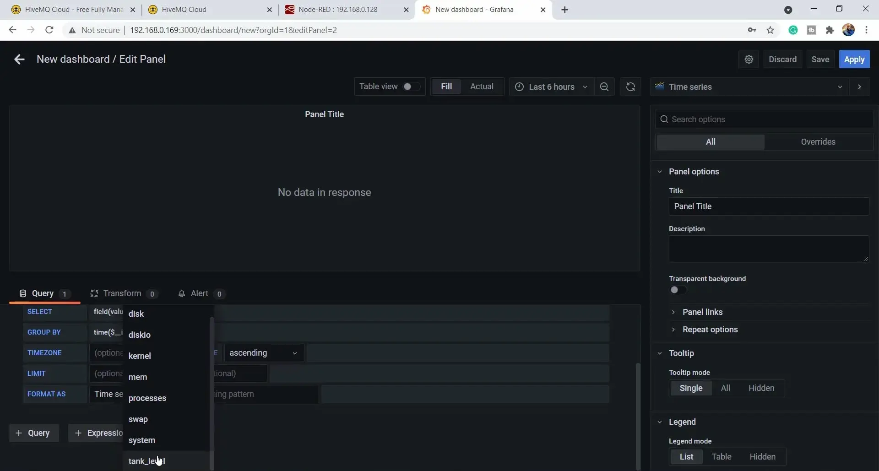879x471 pixels.
Task: Click the measurement dropdown scrollbar
Action: pyautogui.click(x=212, y=394)
